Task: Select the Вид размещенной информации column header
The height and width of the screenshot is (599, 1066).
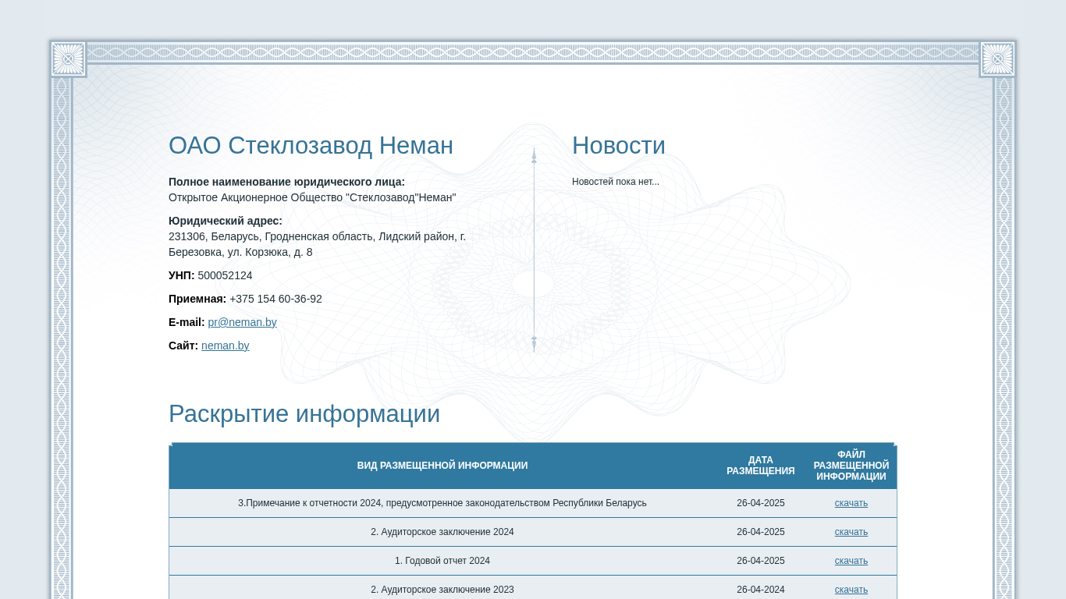Action: pyautogui.click(x=442, y=466)
